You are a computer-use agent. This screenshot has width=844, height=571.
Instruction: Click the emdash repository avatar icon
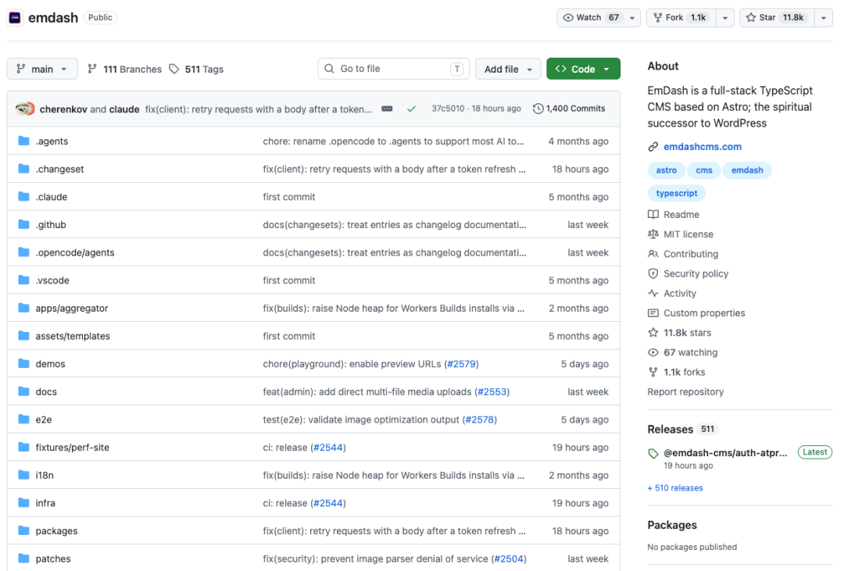(15, 17)
